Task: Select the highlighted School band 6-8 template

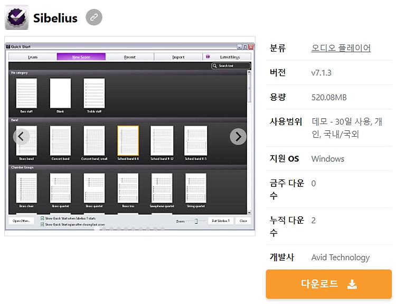Action: [x=128, y=140]
